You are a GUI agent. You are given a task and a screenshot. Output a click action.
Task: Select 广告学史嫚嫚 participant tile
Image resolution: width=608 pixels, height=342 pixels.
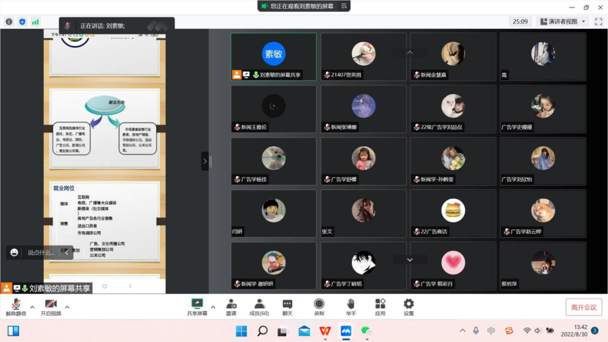click(x=543, y=109)
